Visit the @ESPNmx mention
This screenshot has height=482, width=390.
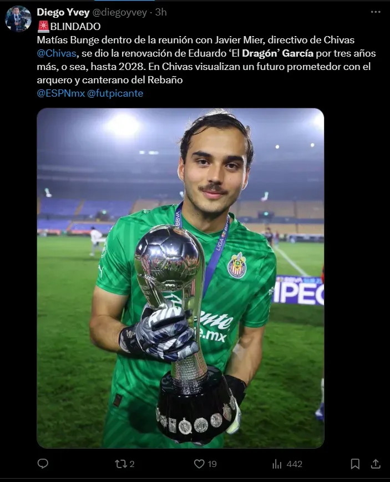pos(61,93)
